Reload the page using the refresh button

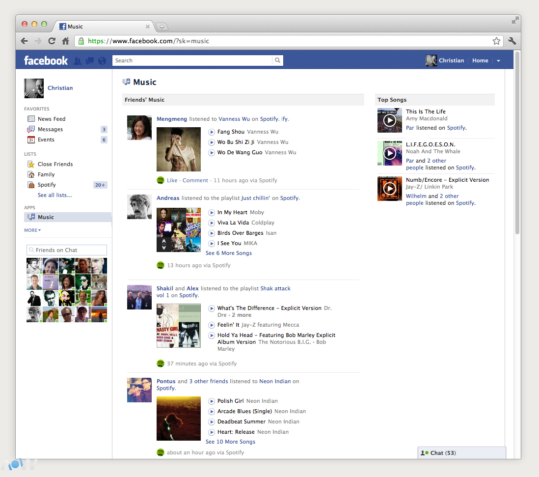[x=52, y=41]
